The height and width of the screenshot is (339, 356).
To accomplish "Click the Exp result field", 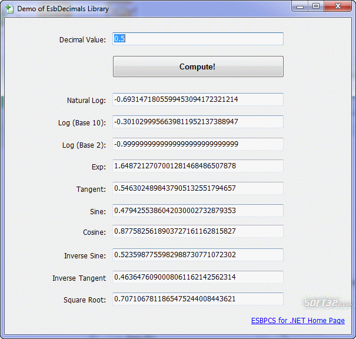I will pos(198,166).
